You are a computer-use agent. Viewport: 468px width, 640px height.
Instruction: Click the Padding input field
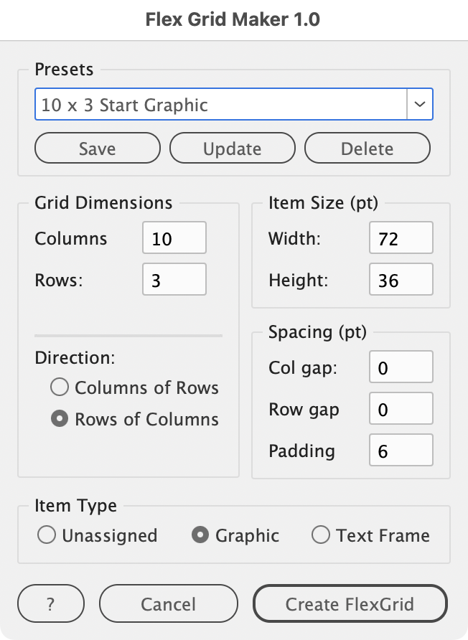(401, 451)
